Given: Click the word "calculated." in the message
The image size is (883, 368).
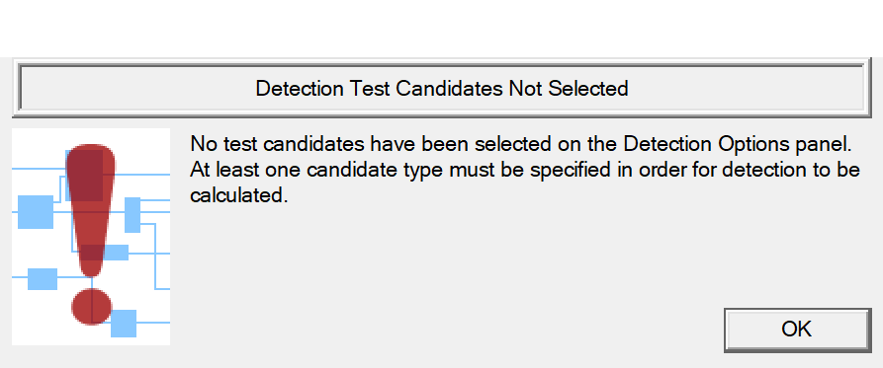Looking at the screenshot, I should 238,195.
